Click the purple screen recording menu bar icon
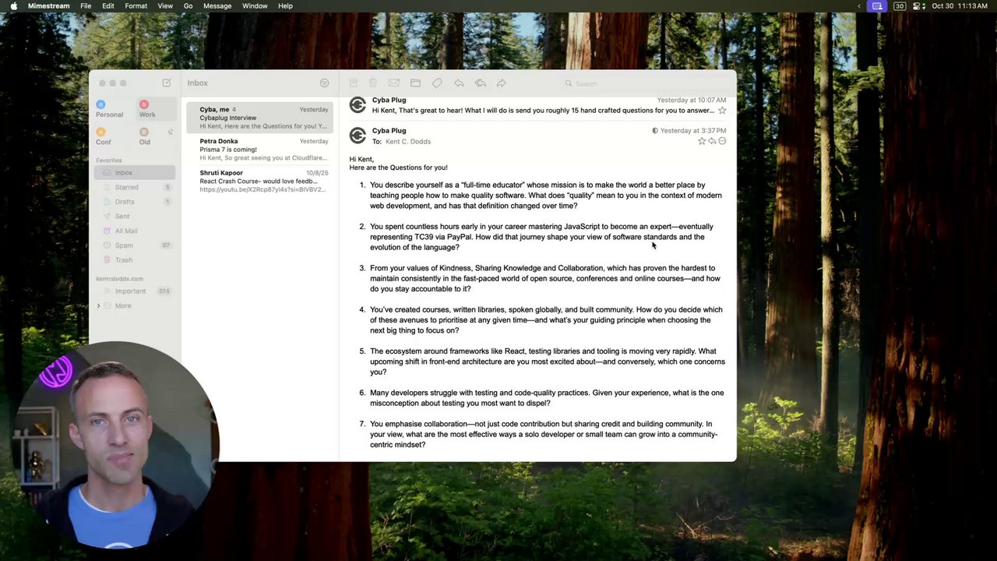This screenshot has height=561, width=997. [x=877, y=5]
